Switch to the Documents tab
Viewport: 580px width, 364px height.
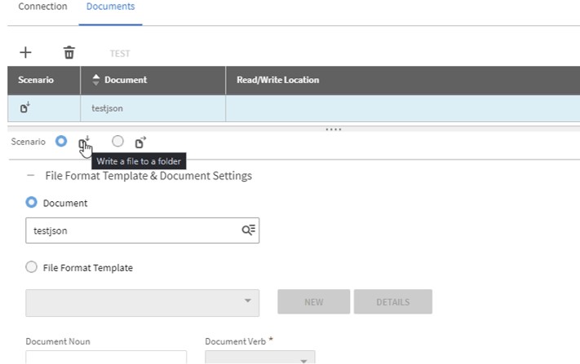(111, 7)
